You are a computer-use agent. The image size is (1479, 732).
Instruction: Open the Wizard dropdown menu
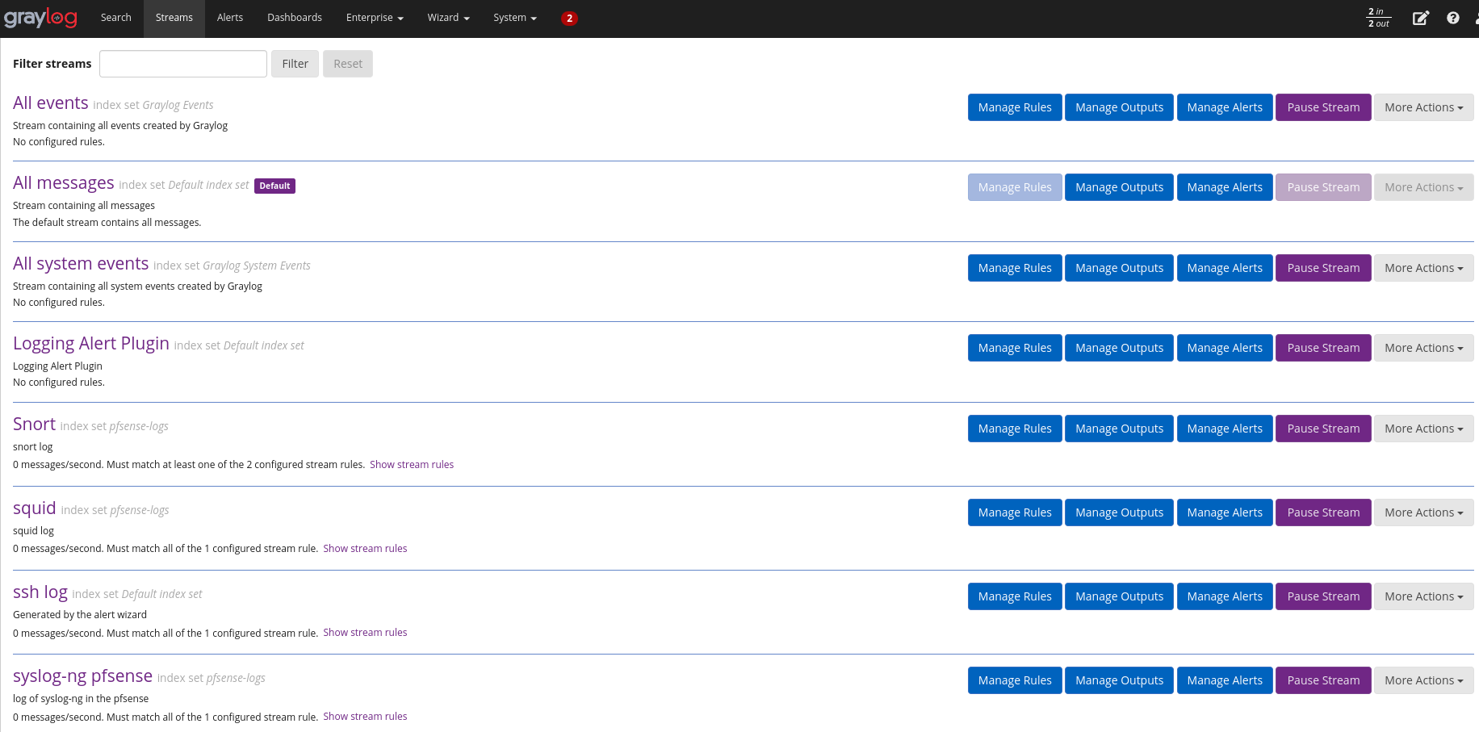point(448,18)
